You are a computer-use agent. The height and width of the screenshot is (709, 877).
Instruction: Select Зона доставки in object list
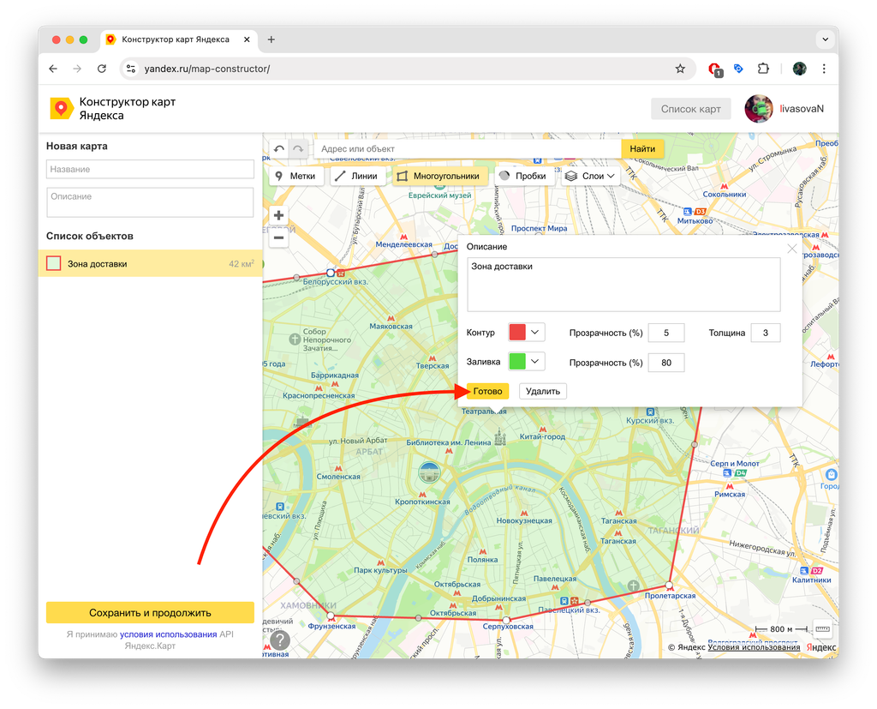pos(151,264)
